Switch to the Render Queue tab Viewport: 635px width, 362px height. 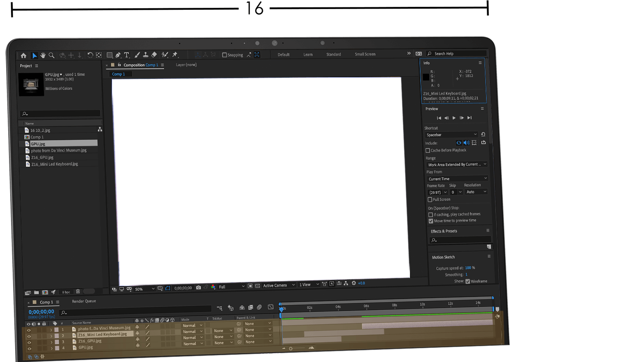tap(84, 301)
